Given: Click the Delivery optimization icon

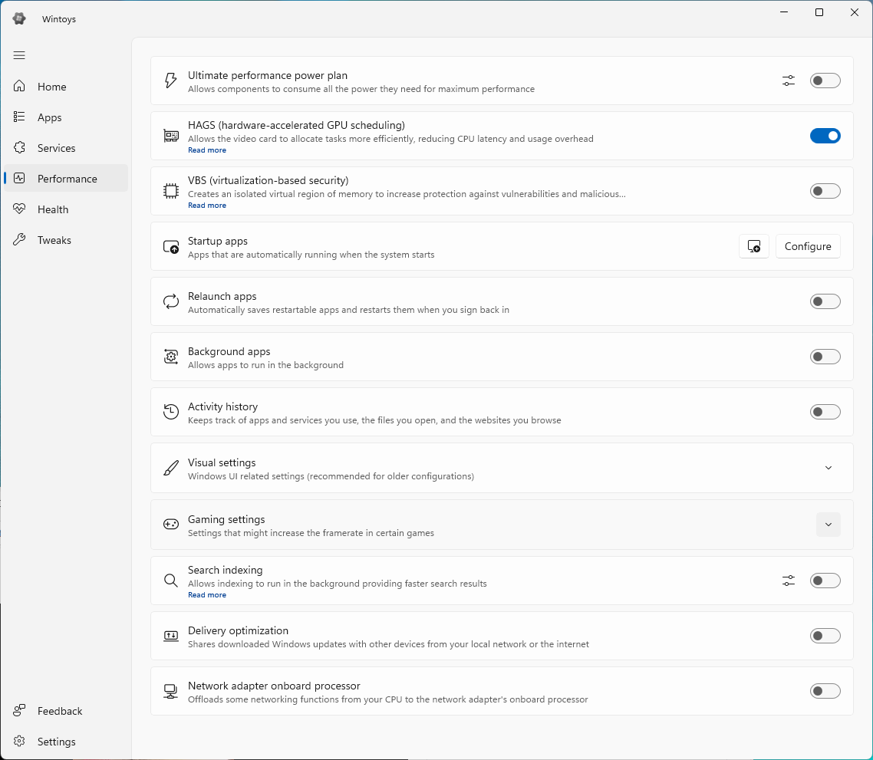Looking at the screenshot, I should pyautogui.click(x=171, y=636).
